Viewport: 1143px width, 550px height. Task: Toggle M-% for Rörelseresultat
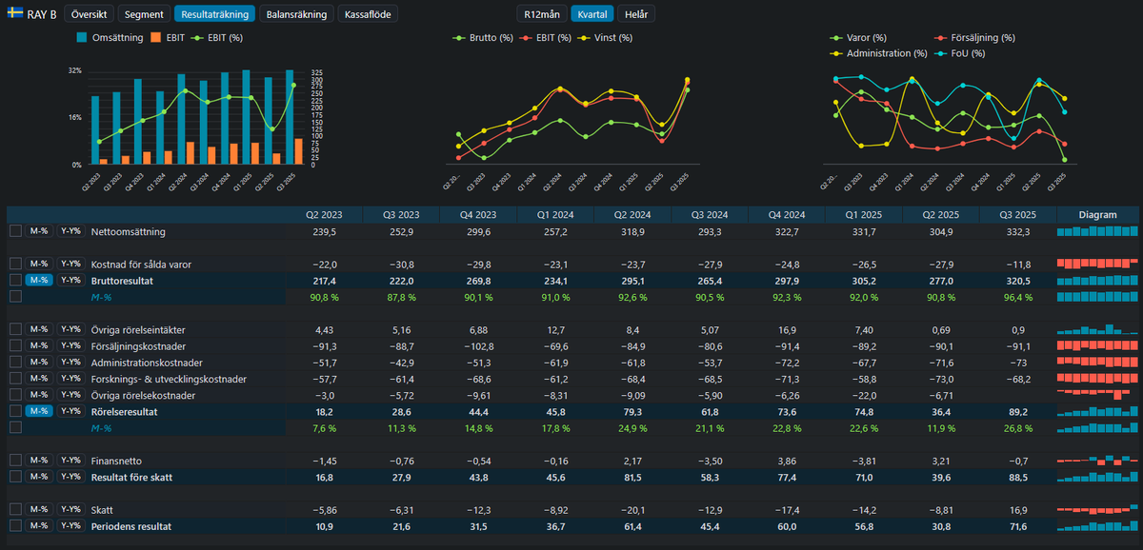coord(39,411)
